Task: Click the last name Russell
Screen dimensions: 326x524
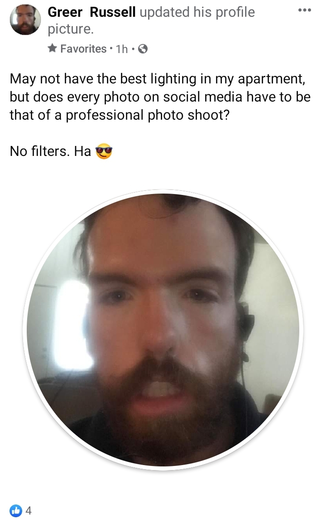Action: pyautogui.click(x=113, y=12)
